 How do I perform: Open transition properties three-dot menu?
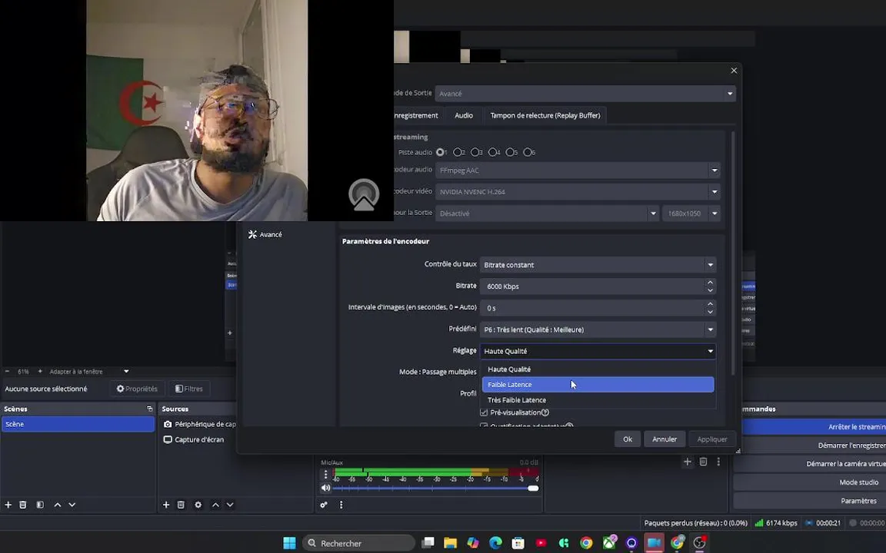point(719,462)
